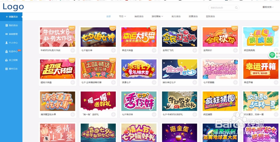Click the title text 七夕抓喜鹊
280x142 pixels.
[209, 82]
